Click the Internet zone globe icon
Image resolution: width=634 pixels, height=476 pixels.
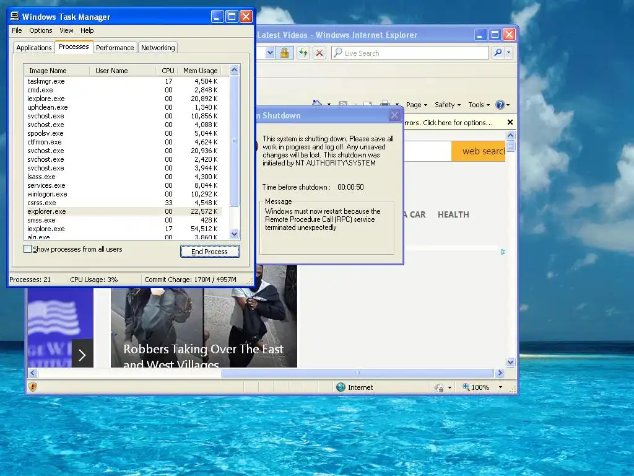tap(341, 387)
